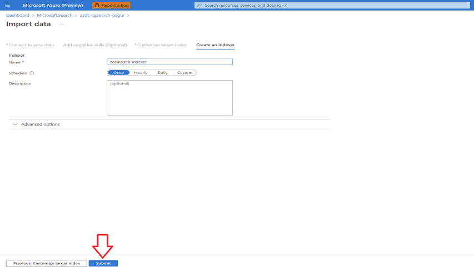This screenshot has height=267, width=474.
Task: Switch to Customize target index tab
Action: click(x=161, y=45)
